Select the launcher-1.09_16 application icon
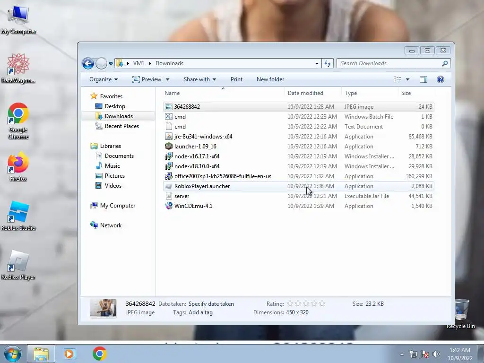The height and width of the screenshot is (363, 484). point(169,147)
